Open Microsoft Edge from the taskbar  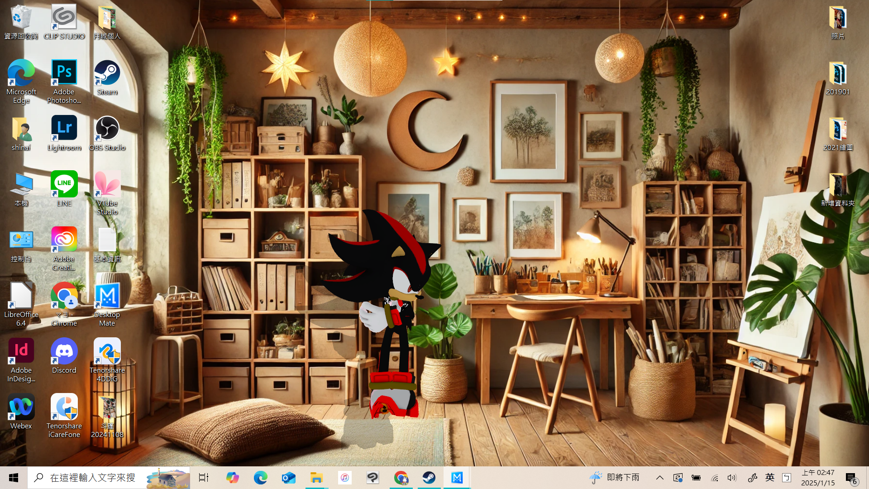[x=260, y=478]
